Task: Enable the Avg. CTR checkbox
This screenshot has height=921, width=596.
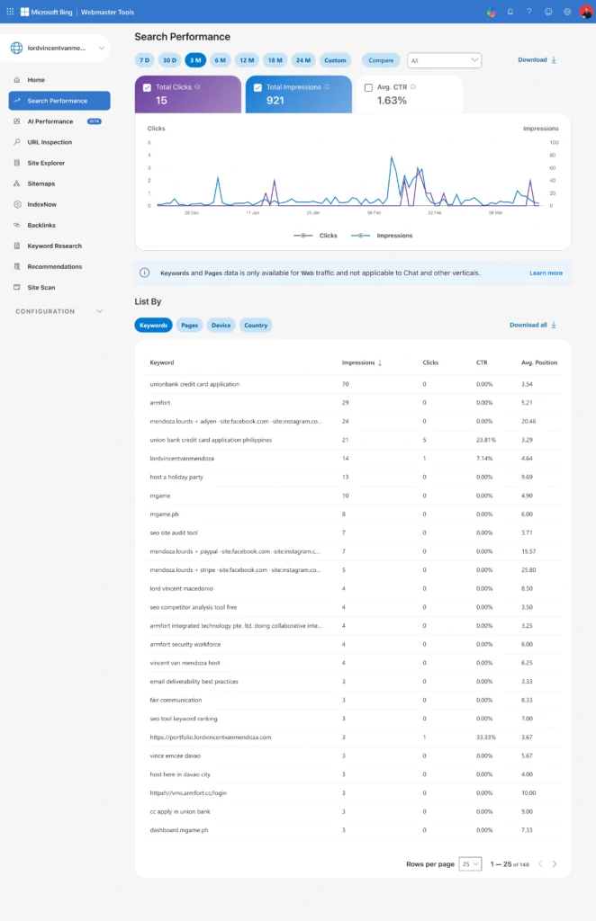Action: point(368,88)
